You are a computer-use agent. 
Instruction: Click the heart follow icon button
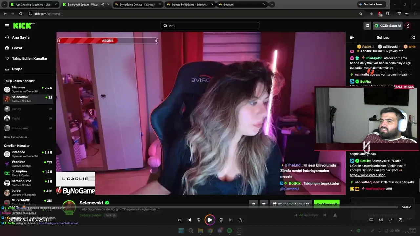[x=264, y=204]
